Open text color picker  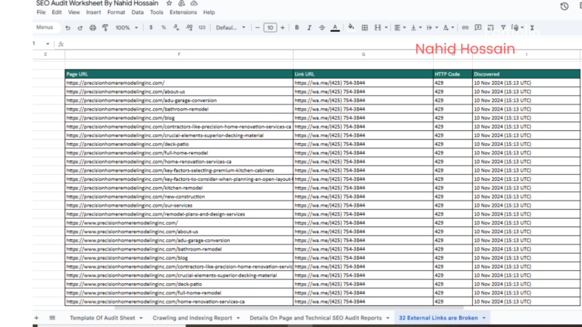coord(335,28)
